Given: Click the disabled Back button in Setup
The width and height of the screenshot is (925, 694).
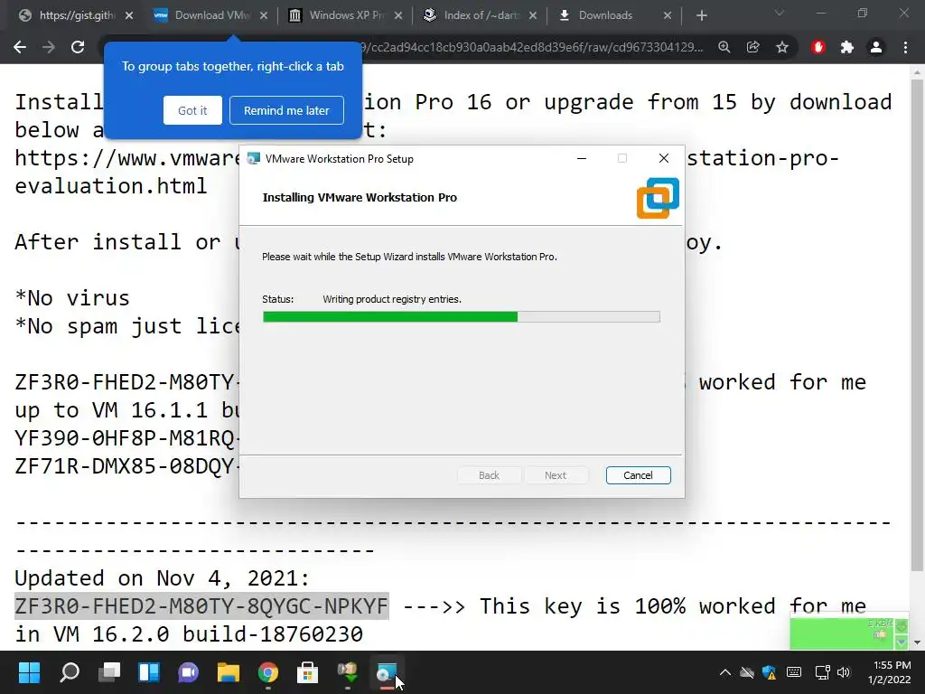Looking at the screenshot, I should [489, 475].
